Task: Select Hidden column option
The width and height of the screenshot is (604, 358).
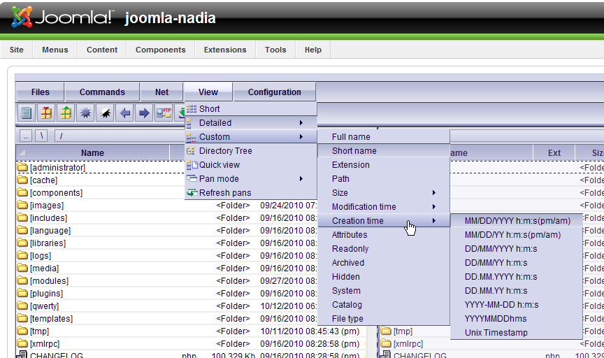Action: [x=384, y=277]
